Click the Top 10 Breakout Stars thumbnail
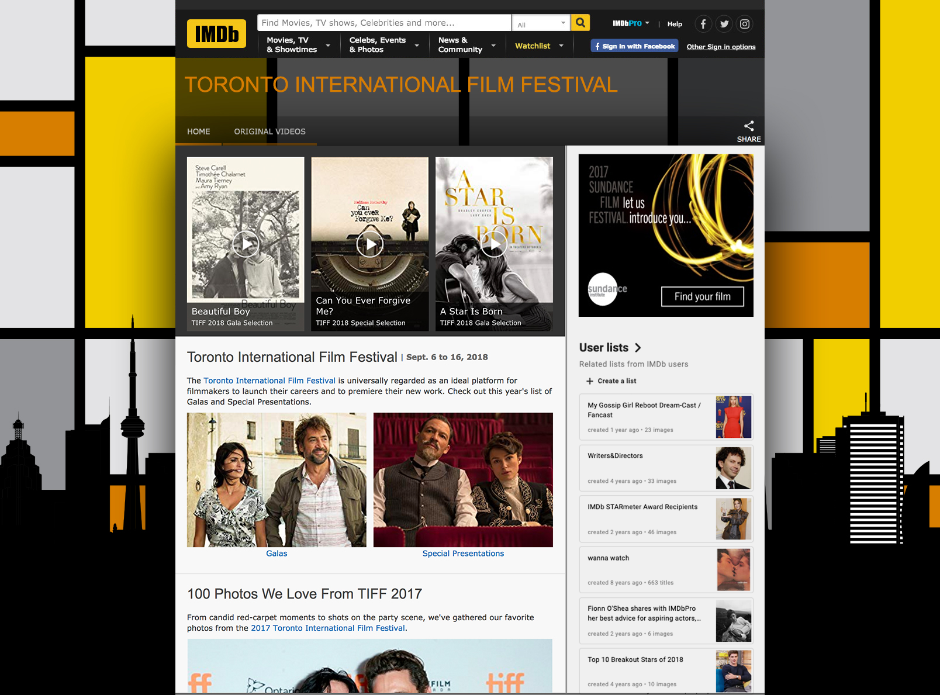Viewport: 940px width, 695px height. point(734,672)
